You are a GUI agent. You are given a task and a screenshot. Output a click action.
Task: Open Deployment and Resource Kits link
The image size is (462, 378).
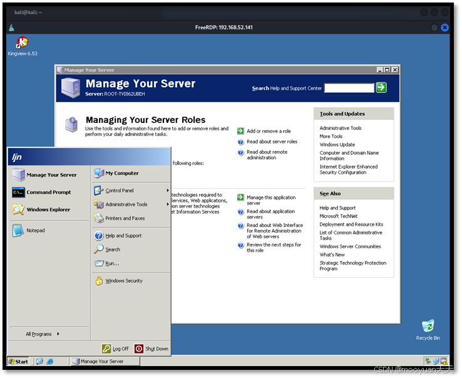point(351,224)
